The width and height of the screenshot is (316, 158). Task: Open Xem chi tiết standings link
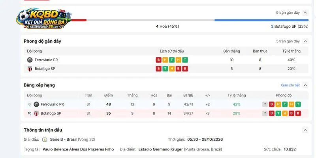point(290,85)
